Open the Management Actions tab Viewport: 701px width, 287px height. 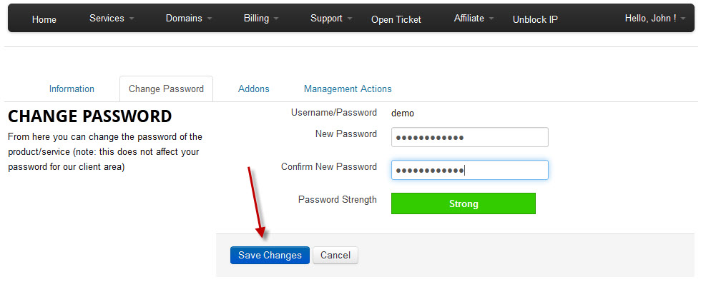(348, 89)
